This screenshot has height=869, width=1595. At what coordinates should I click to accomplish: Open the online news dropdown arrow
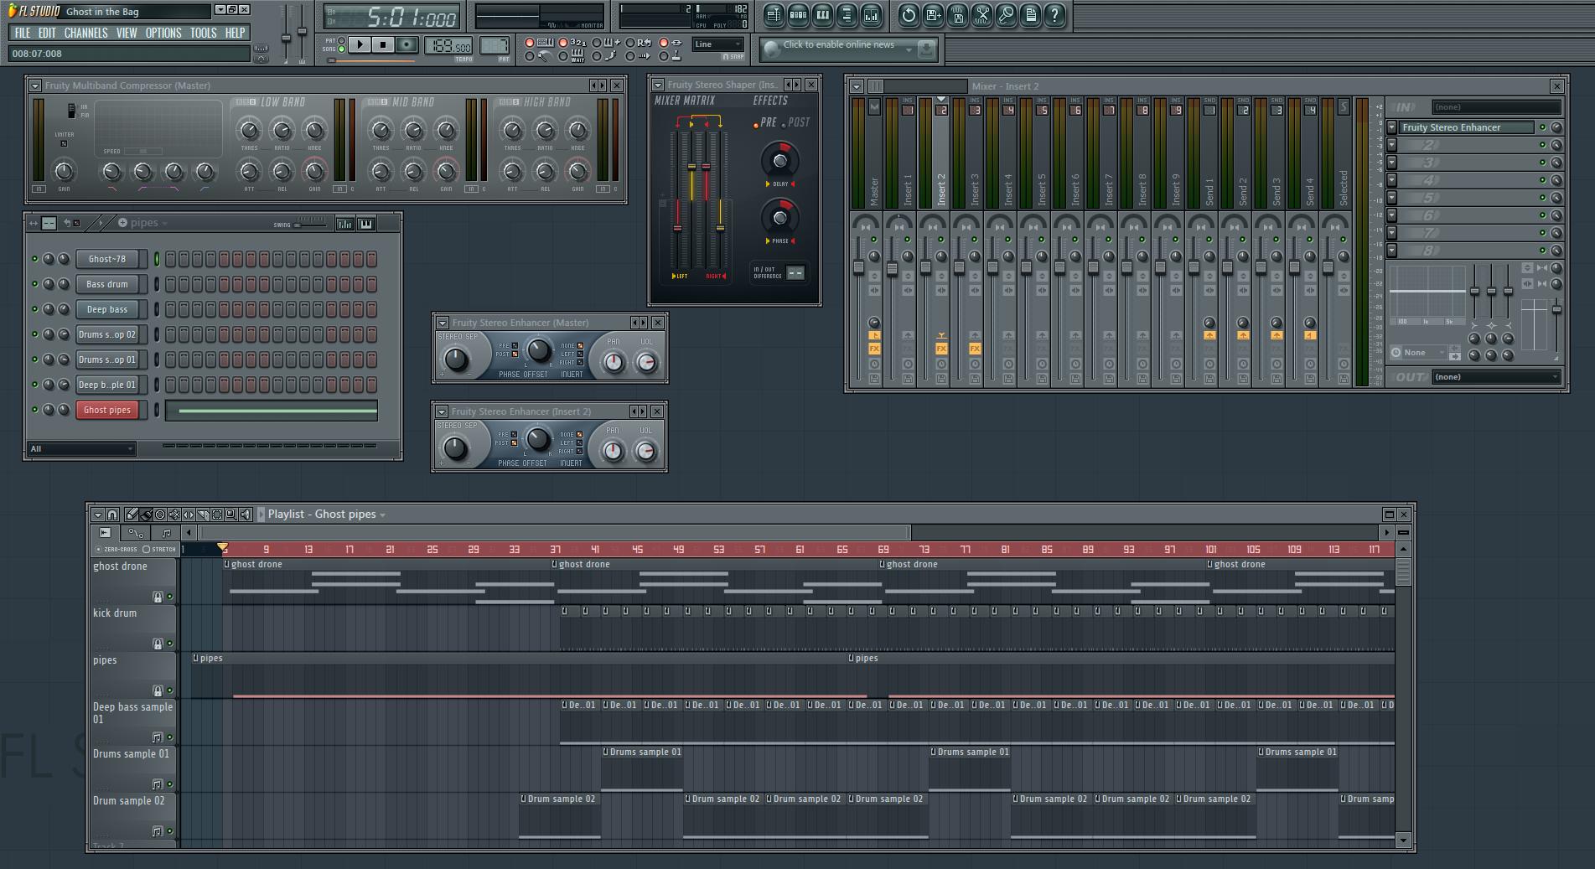pyautogui.click(x=909, y=50)
